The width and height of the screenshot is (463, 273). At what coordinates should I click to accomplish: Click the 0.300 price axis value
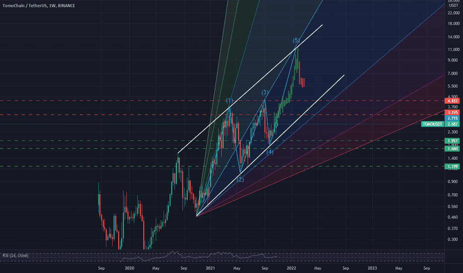pyautogui.click(x=453, y=239)
